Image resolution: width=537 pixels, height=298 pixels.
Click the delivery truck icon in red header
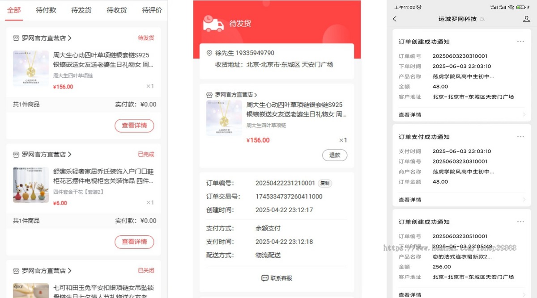click(x=213, y=23)
